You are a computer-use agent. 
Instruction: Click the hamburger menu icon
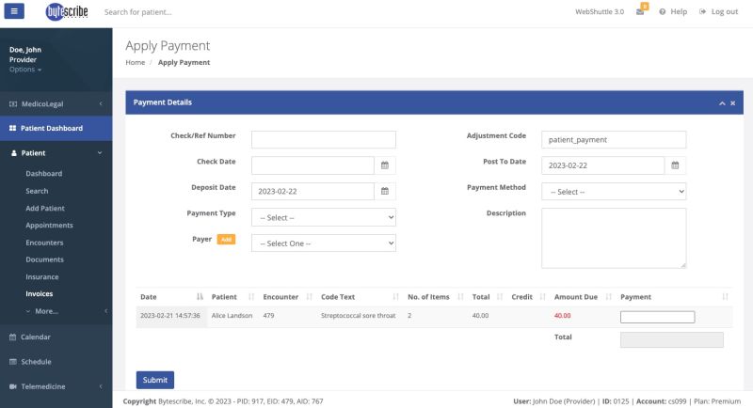16,12
